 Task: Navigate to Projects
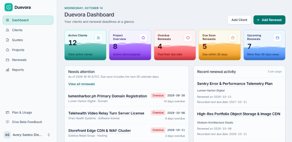pyautogui.click(x=28, y=50)
